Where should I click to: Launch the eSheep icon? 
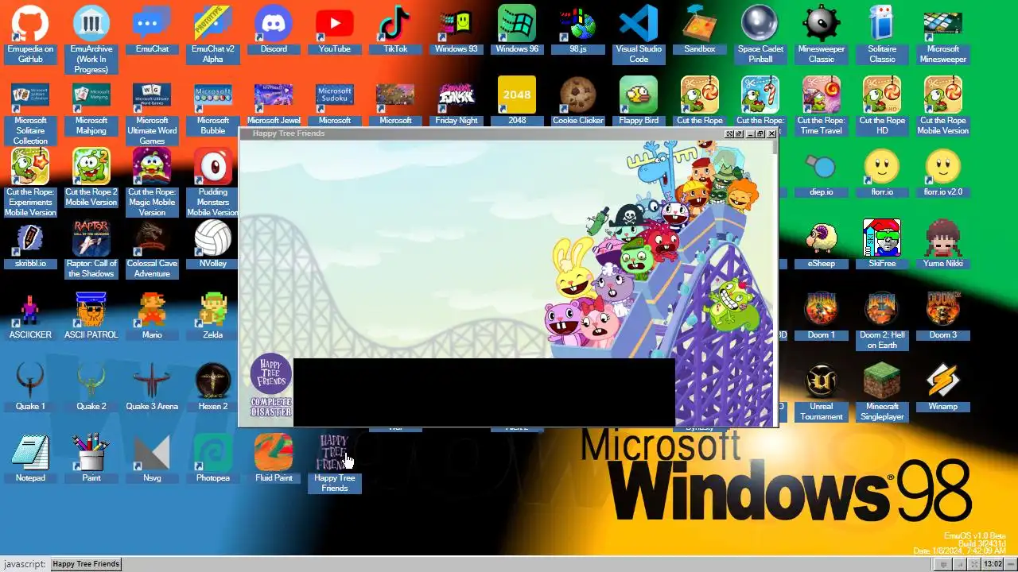pyautogui.click(x=822, y=239)
